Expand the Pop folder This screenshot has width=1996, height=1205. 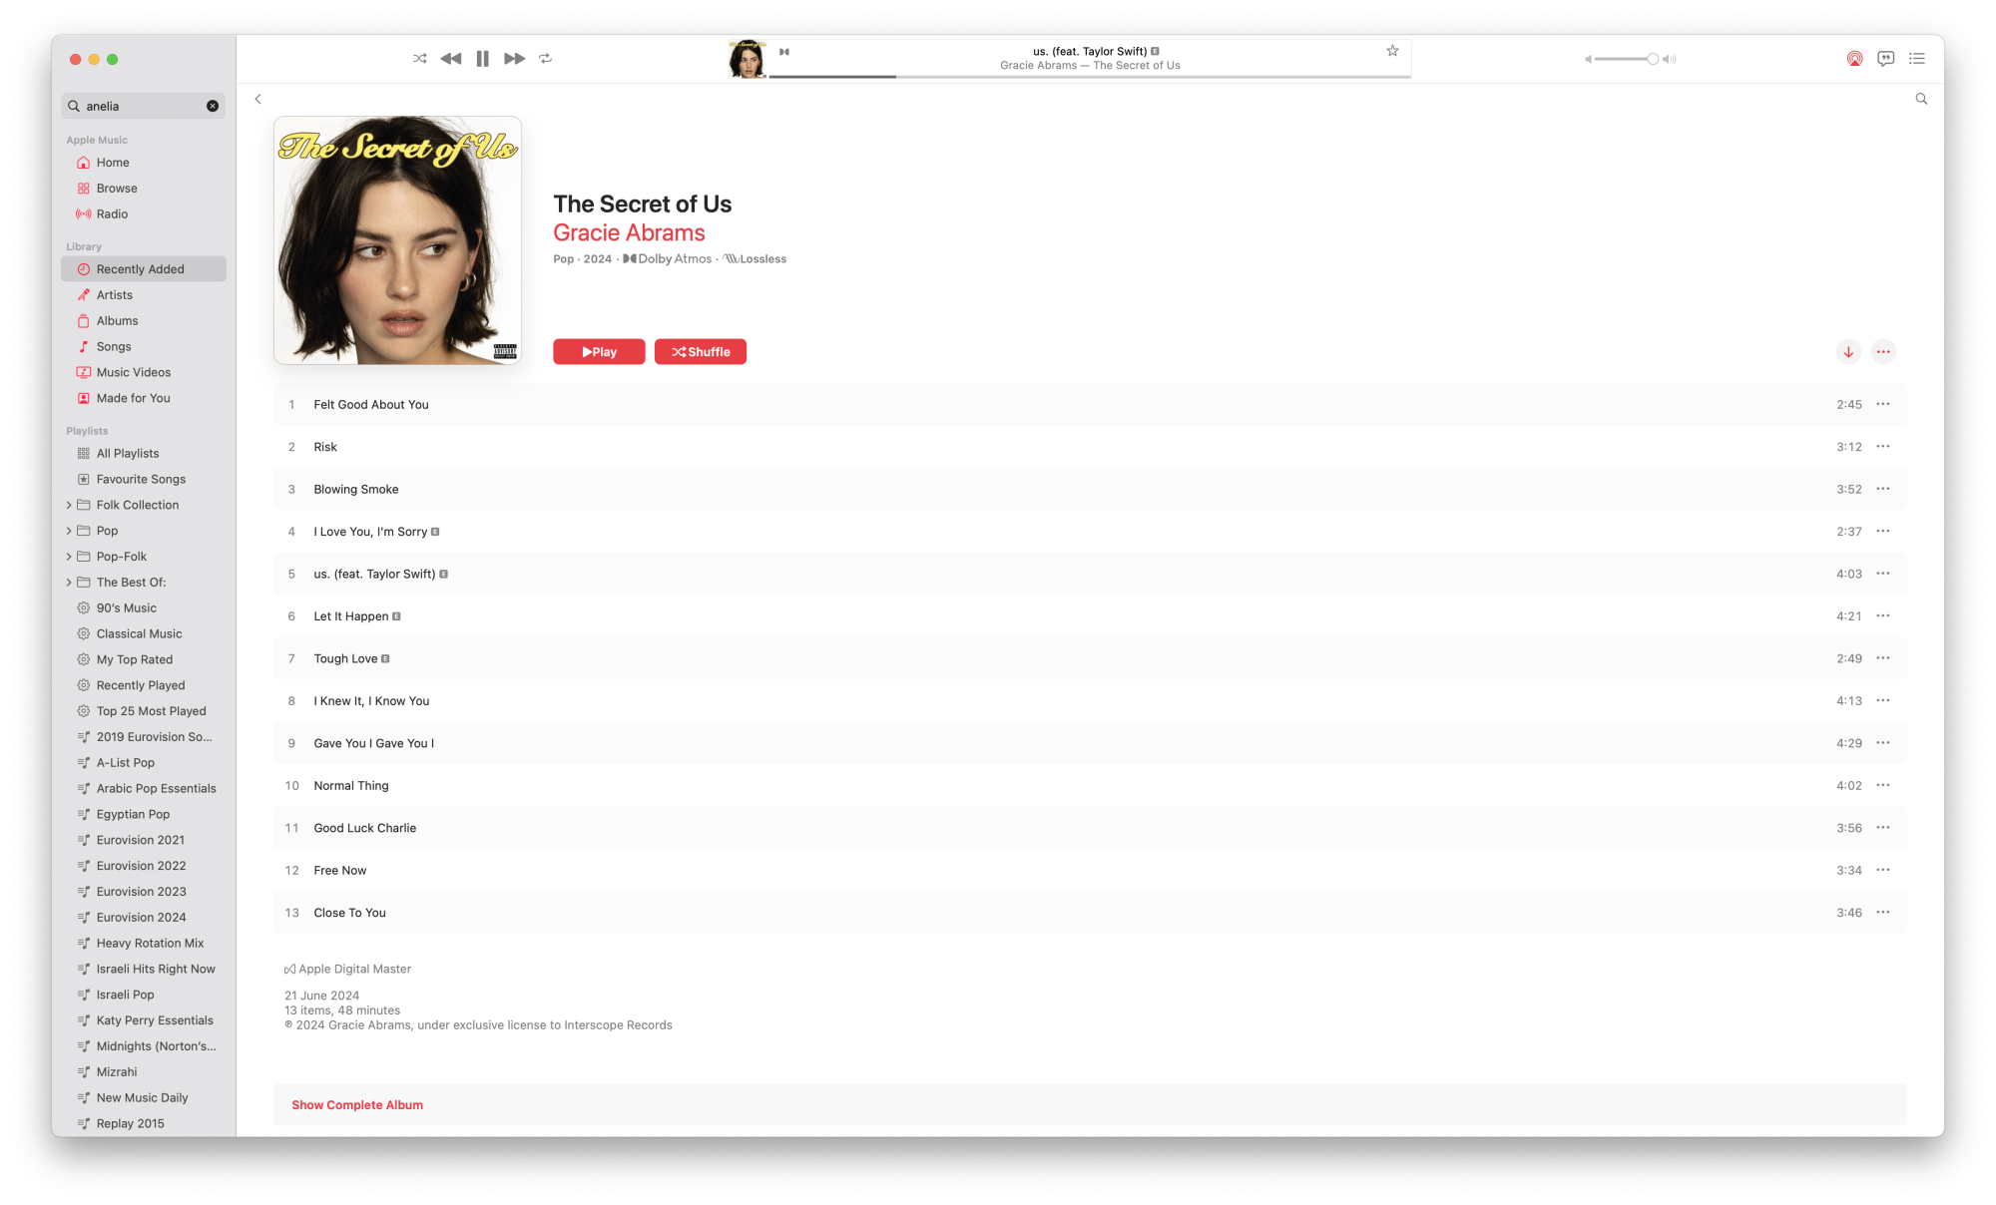[x=69, y=532]
